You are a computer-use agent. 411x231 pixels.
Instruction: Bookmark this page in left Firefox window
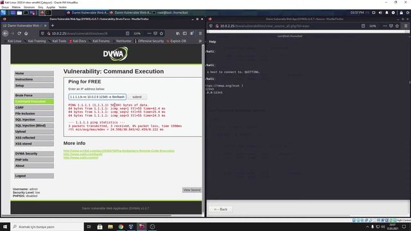click(x=161, y=33)
